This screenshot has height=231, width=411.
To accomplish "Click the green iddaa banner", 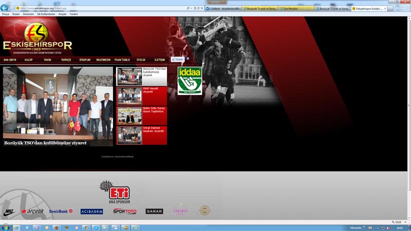I will 190,81.
